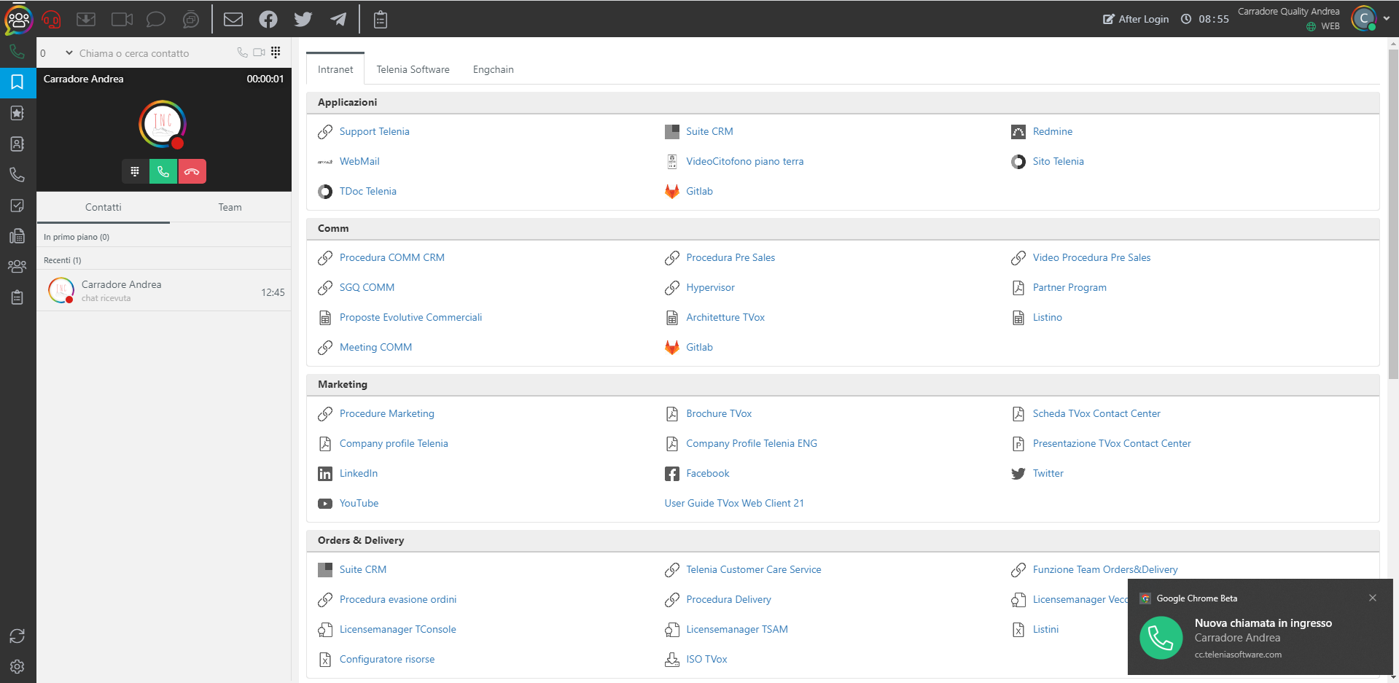Click the clipboard icon in left sidebar

(x=17, y=297)
